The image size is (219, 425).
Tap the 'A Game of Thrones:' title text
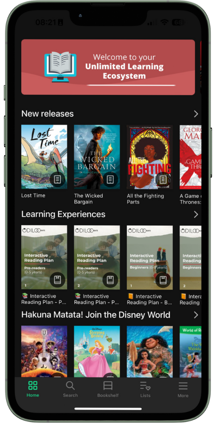click(x=191, y=198)
